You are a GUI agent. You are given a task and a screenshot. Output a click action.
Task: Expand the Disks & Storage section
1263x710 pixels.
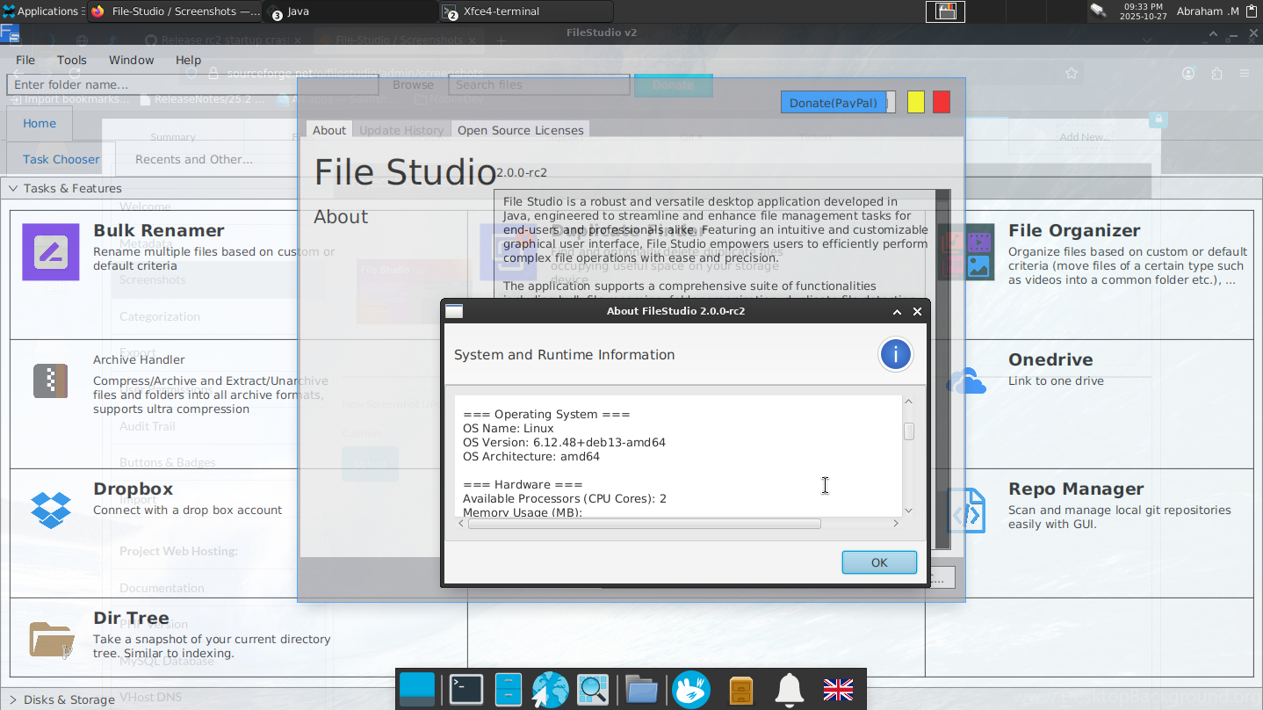pos(13,699)
